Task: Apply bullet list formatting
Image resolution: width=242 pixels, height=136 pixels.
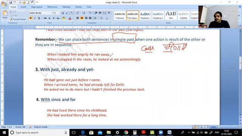Action: pyautogui.click(x=78, y=13)
